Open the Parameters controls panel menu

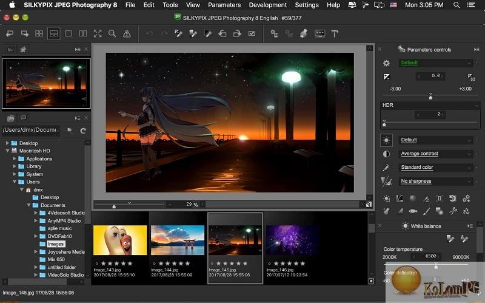477,50
